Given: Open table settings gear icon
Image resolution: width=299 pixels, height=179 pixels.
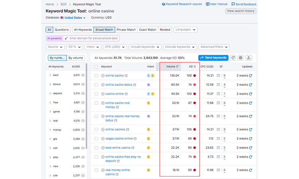Looking at the screenshot, I should (241, 58).
